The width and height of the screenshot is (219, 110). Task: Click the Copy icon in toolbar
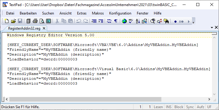[x=64, y=21]
